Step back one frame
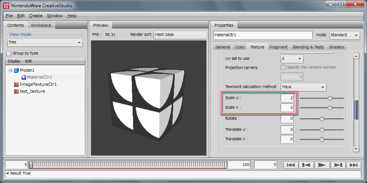The image size is (367, 183). pos(306,165)
